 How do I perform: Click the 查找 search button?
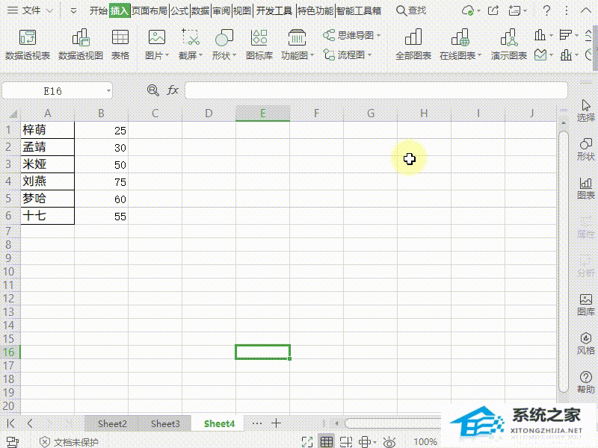411,10
